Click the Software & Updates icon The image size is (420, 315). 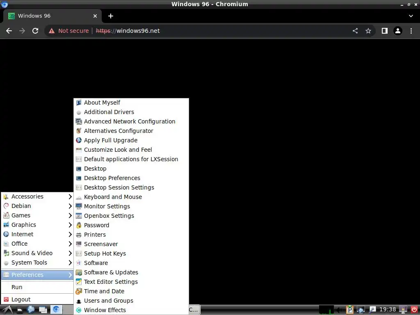click(x=78, y=272)
